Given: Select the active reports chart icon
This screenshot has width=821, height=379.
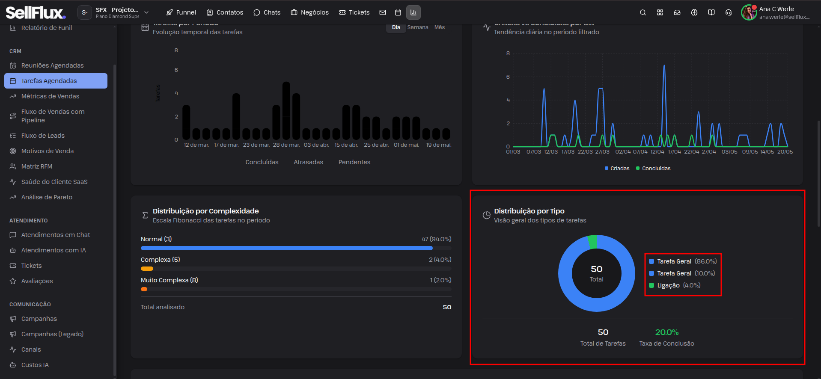Looking at the screenshot, I should click(413, 12).
